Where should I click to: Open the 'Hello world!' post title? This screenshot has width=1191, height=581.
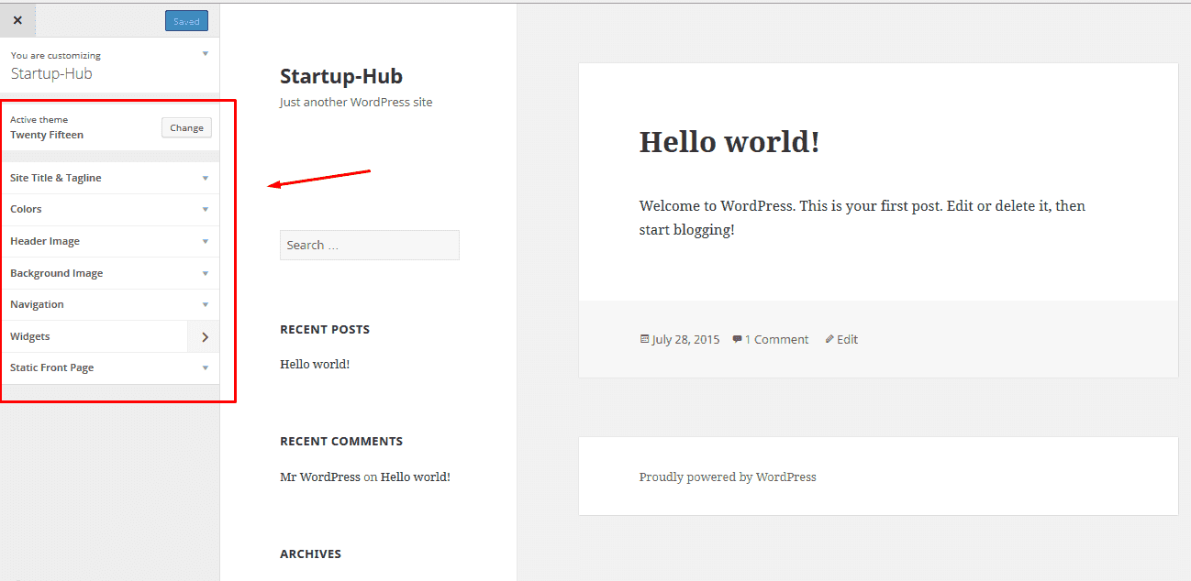tap(729, 142)
